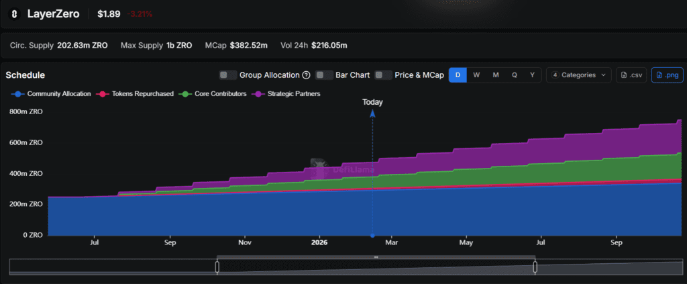Switch to the M monthly interval
This screenshot has width=687, height=284.
click(496, 75)
